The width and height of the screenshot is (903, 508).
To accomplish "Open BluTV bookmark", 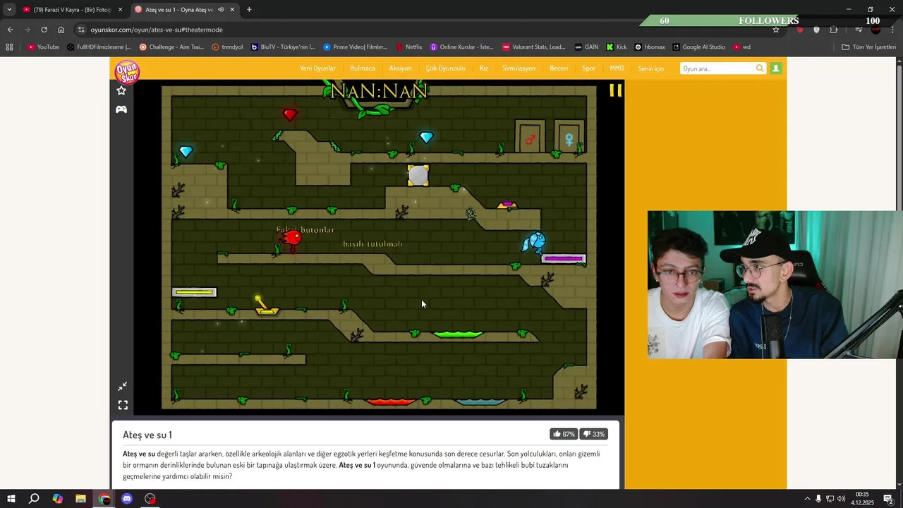I will (x=283, y=47).
